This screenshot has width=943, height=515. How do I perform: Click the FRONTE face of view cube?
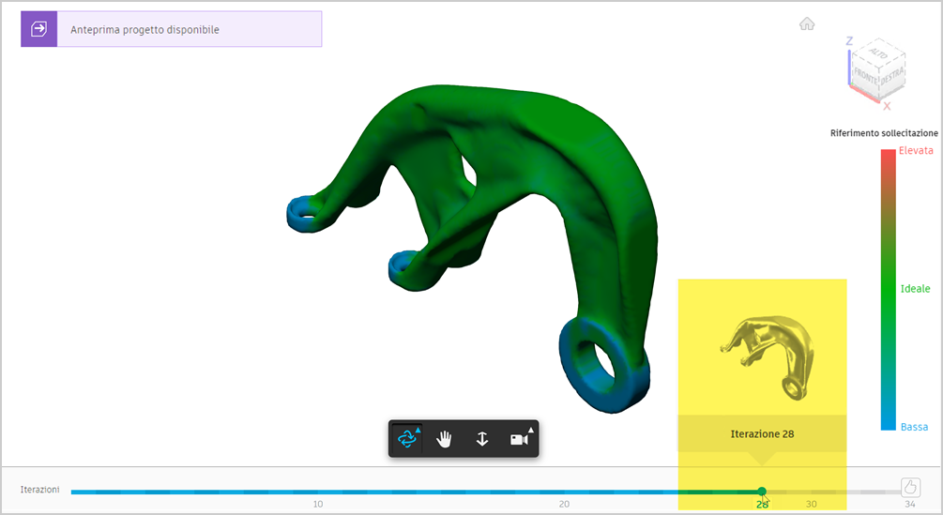865,76
